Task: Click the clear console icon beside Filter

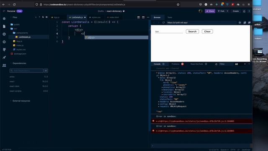Action: click(216, 64)
